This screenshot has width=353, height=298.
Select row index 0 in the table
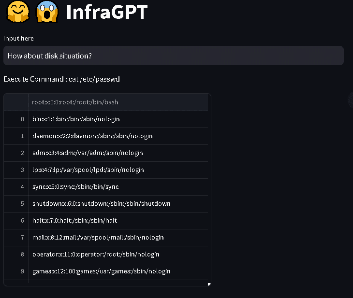[16, 119]
